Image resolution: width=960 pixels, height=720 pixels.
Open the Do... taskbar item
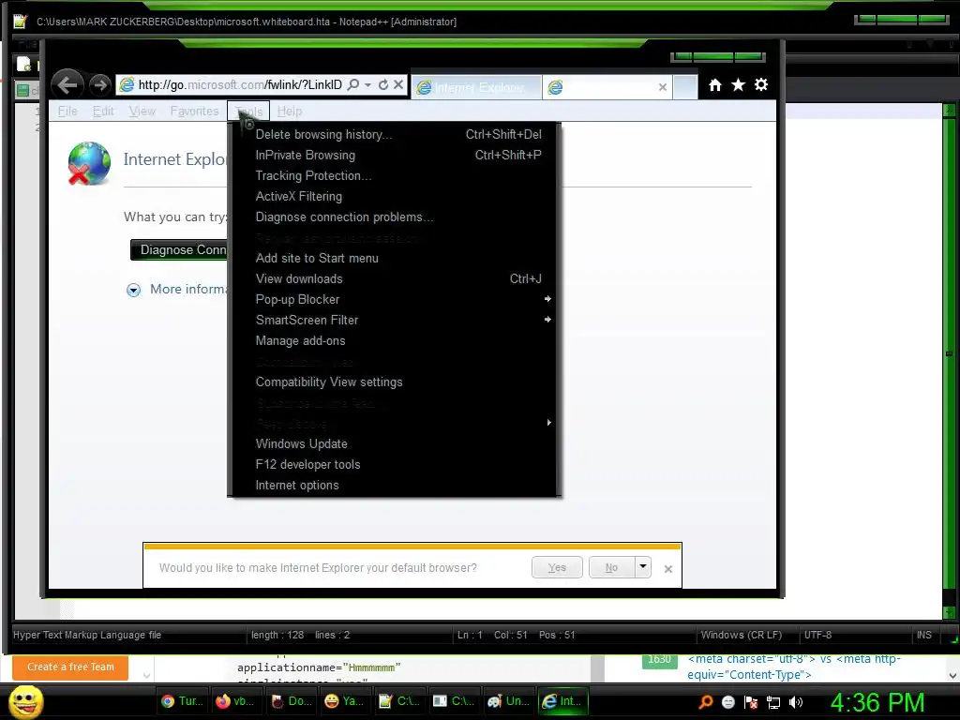tap(292, 701)
